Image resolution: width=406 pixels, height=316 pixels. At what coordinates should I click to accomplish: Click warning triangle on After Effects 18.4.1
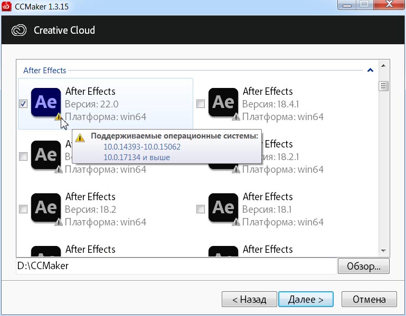[x=236, y=117]
